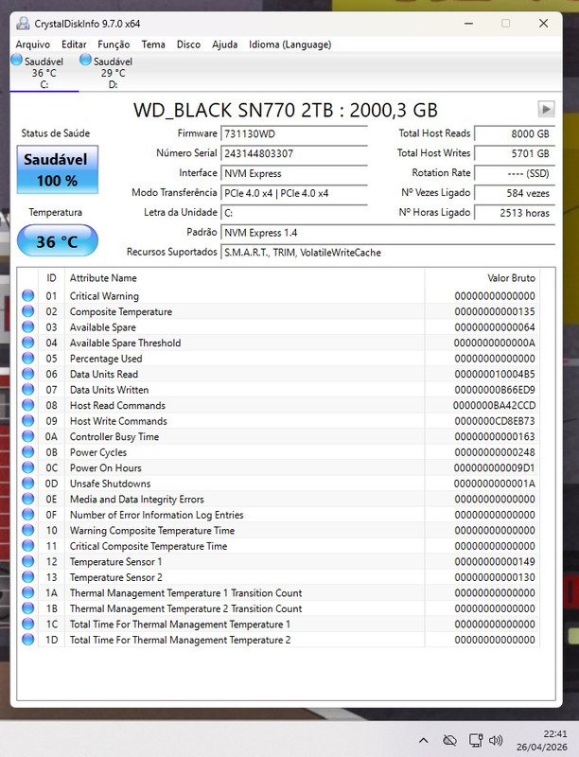
Task: Open the clock showing 22:41 26/04/2026
Action: 542,740
